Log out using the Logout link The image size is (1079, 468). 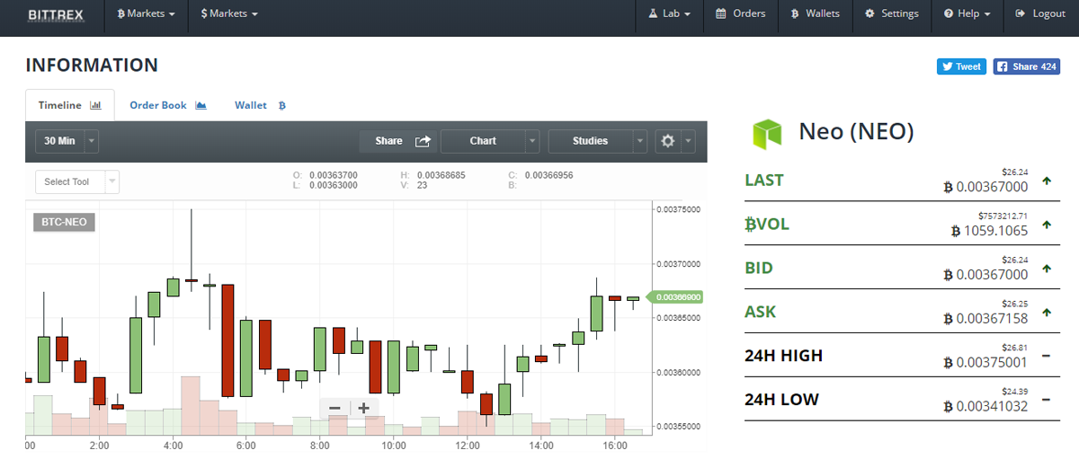click(1040, 14)
